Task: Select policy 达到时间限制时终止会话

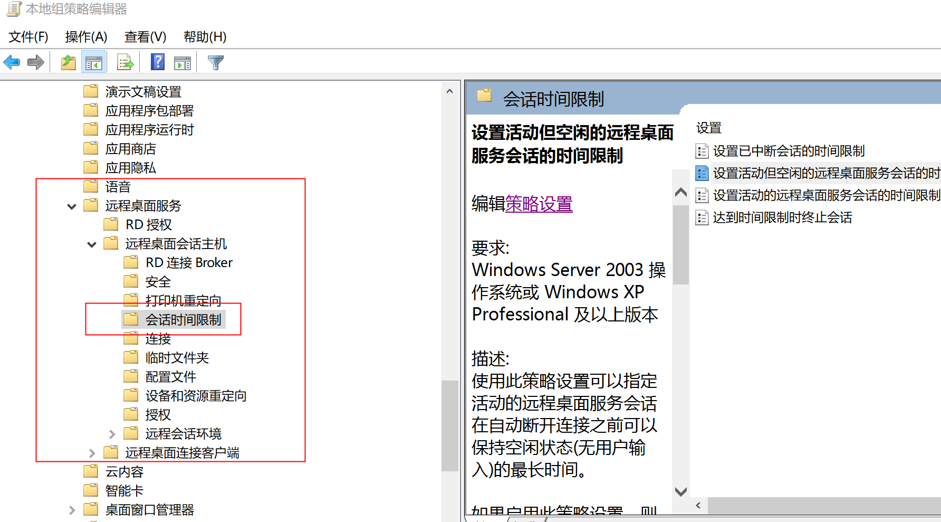Action: [x=782, y=217]
